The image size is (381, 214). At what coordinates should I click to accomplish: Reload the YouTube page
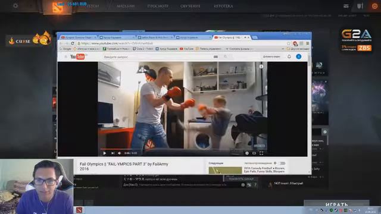[73, 43]
